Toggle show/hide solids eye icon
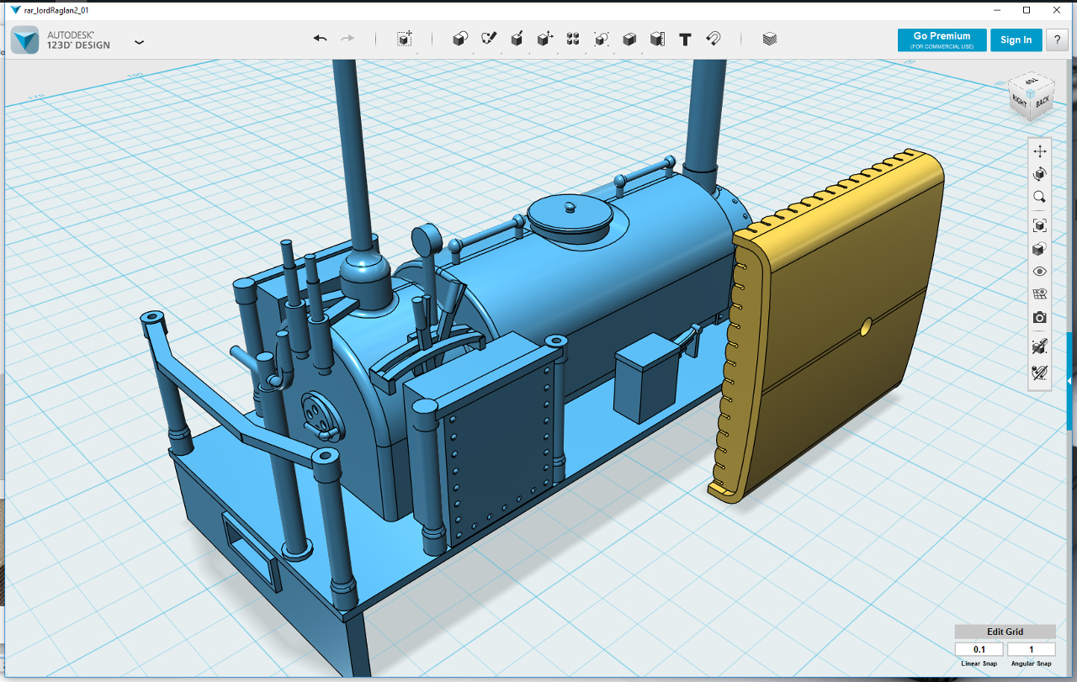Image resolution: width=1077 pixels, height=682 pixels. pyautogui.click(x=1040, y=272)
